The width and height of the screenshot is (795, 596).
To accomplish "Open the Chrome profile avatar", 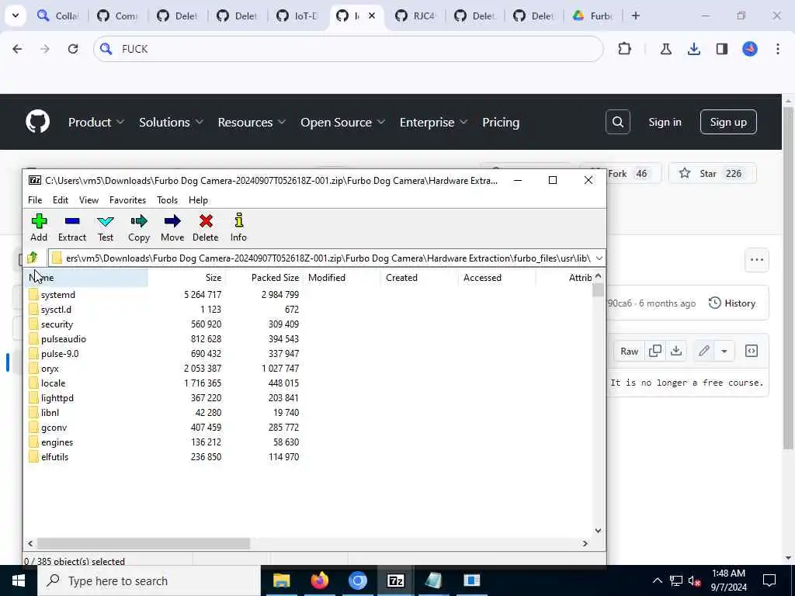I will click(750, 49).
